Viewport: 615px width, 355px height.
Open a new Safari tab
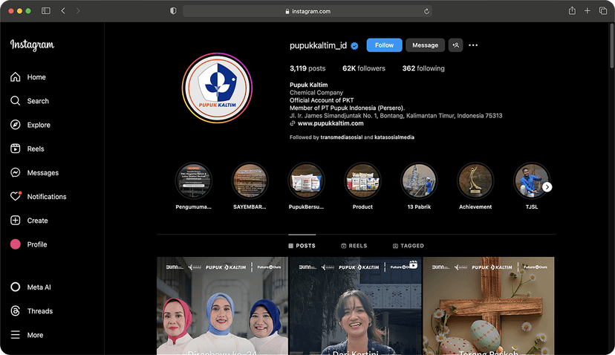(588, 11)
